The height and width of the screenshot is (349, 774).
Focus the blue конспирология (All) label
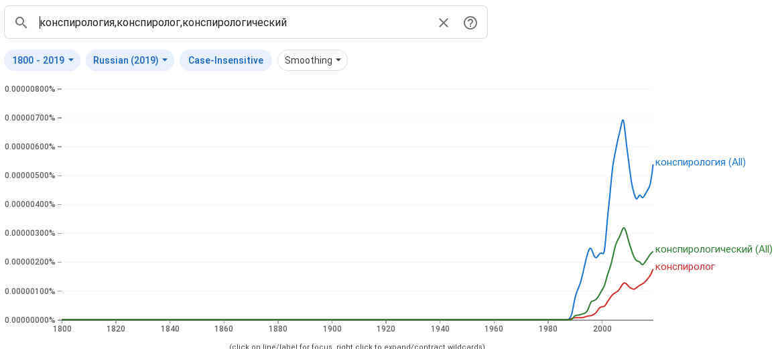coord(700,162)
